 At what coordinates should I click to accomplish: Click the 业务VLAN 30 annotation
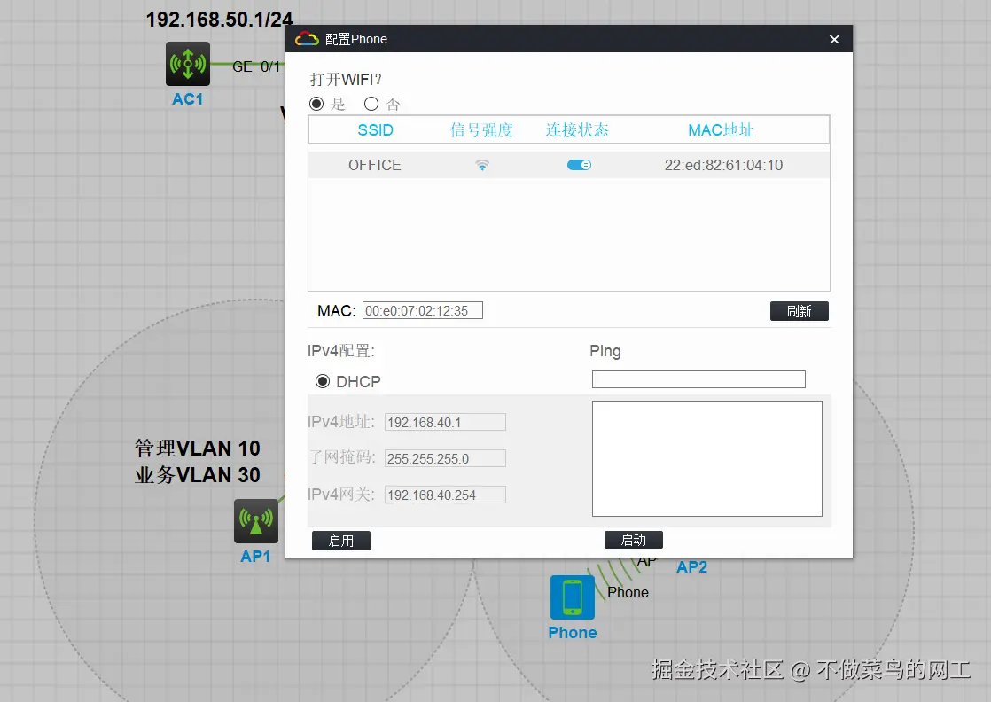point(197,474)
